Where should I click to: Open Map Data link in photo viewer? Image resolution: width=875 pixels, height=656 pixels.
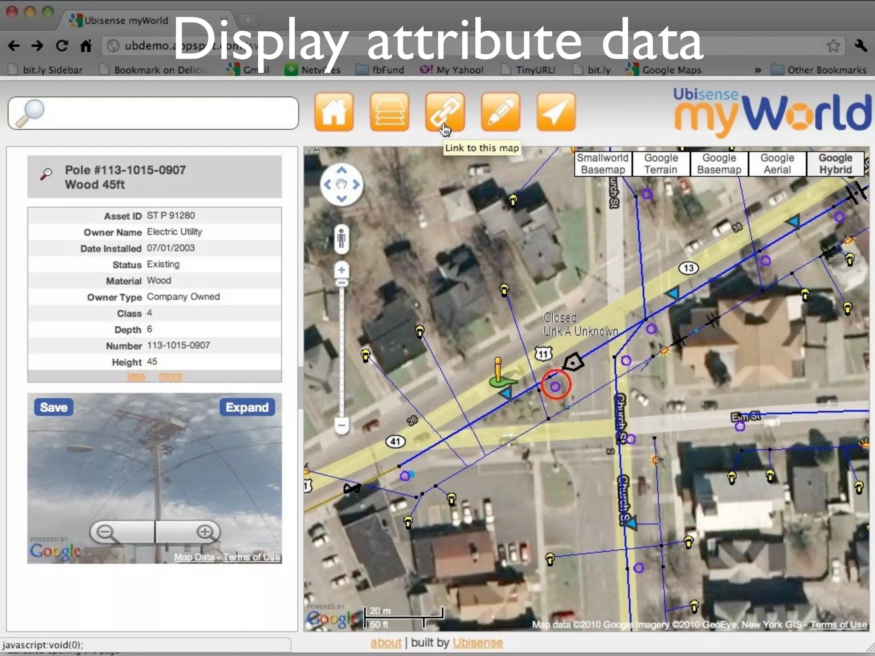pyautogui.click(x=194, y=557)
